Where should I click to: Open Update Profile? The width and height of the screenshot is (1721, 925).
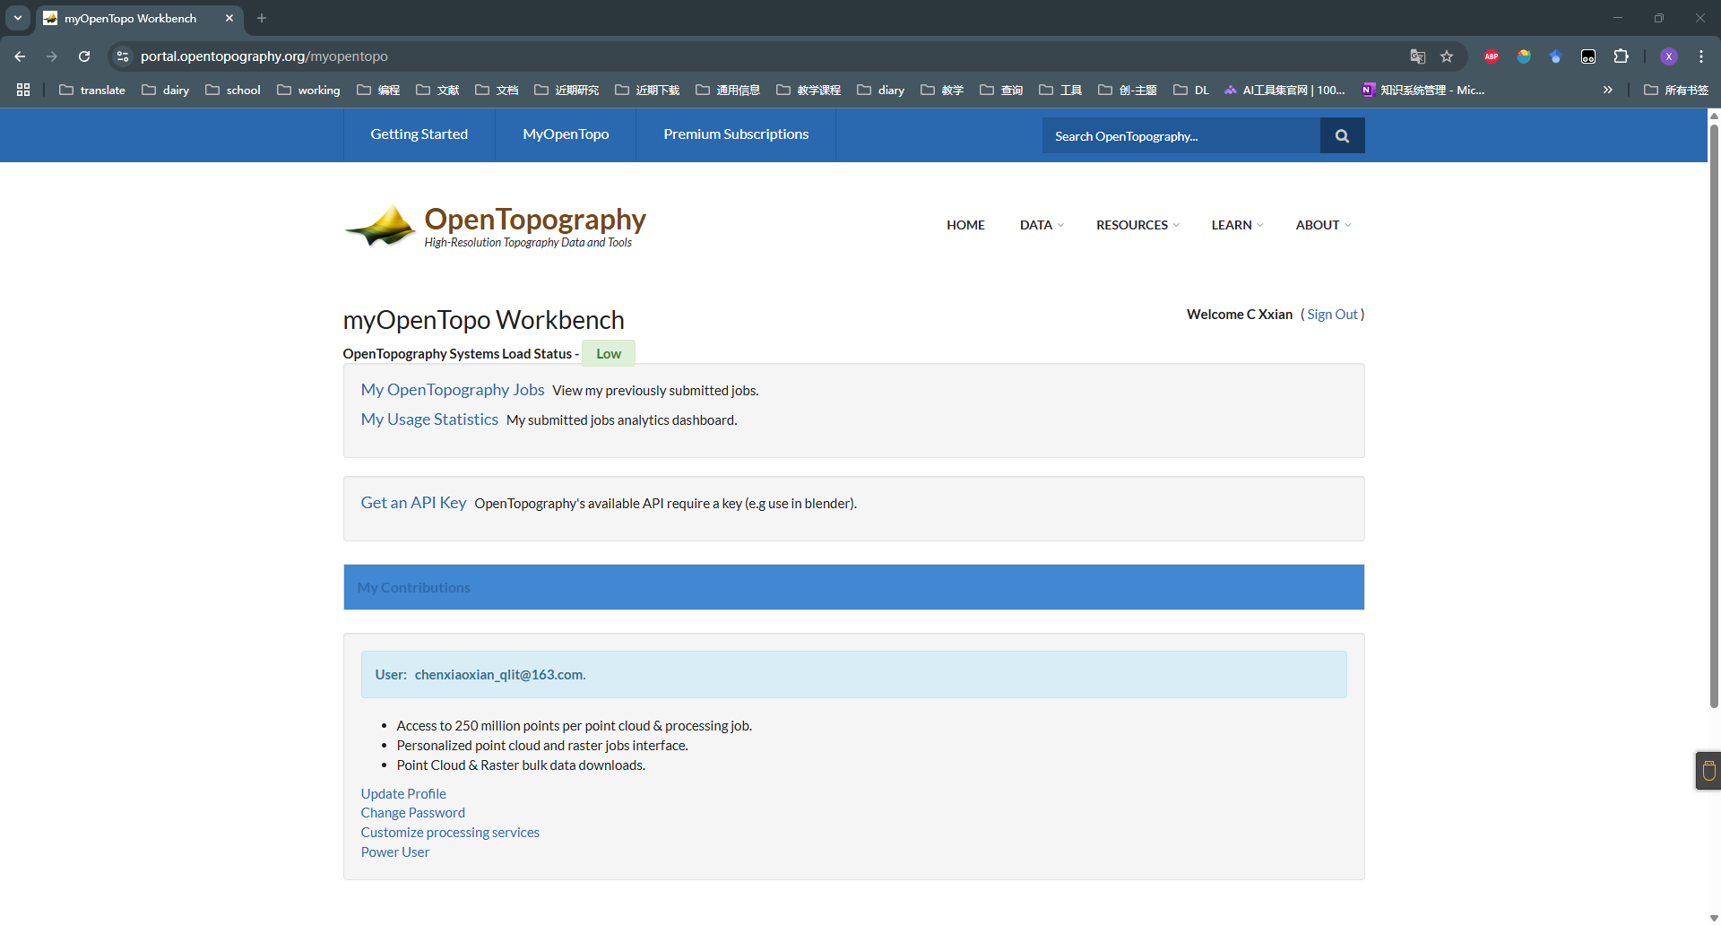[x=403, y=794]
